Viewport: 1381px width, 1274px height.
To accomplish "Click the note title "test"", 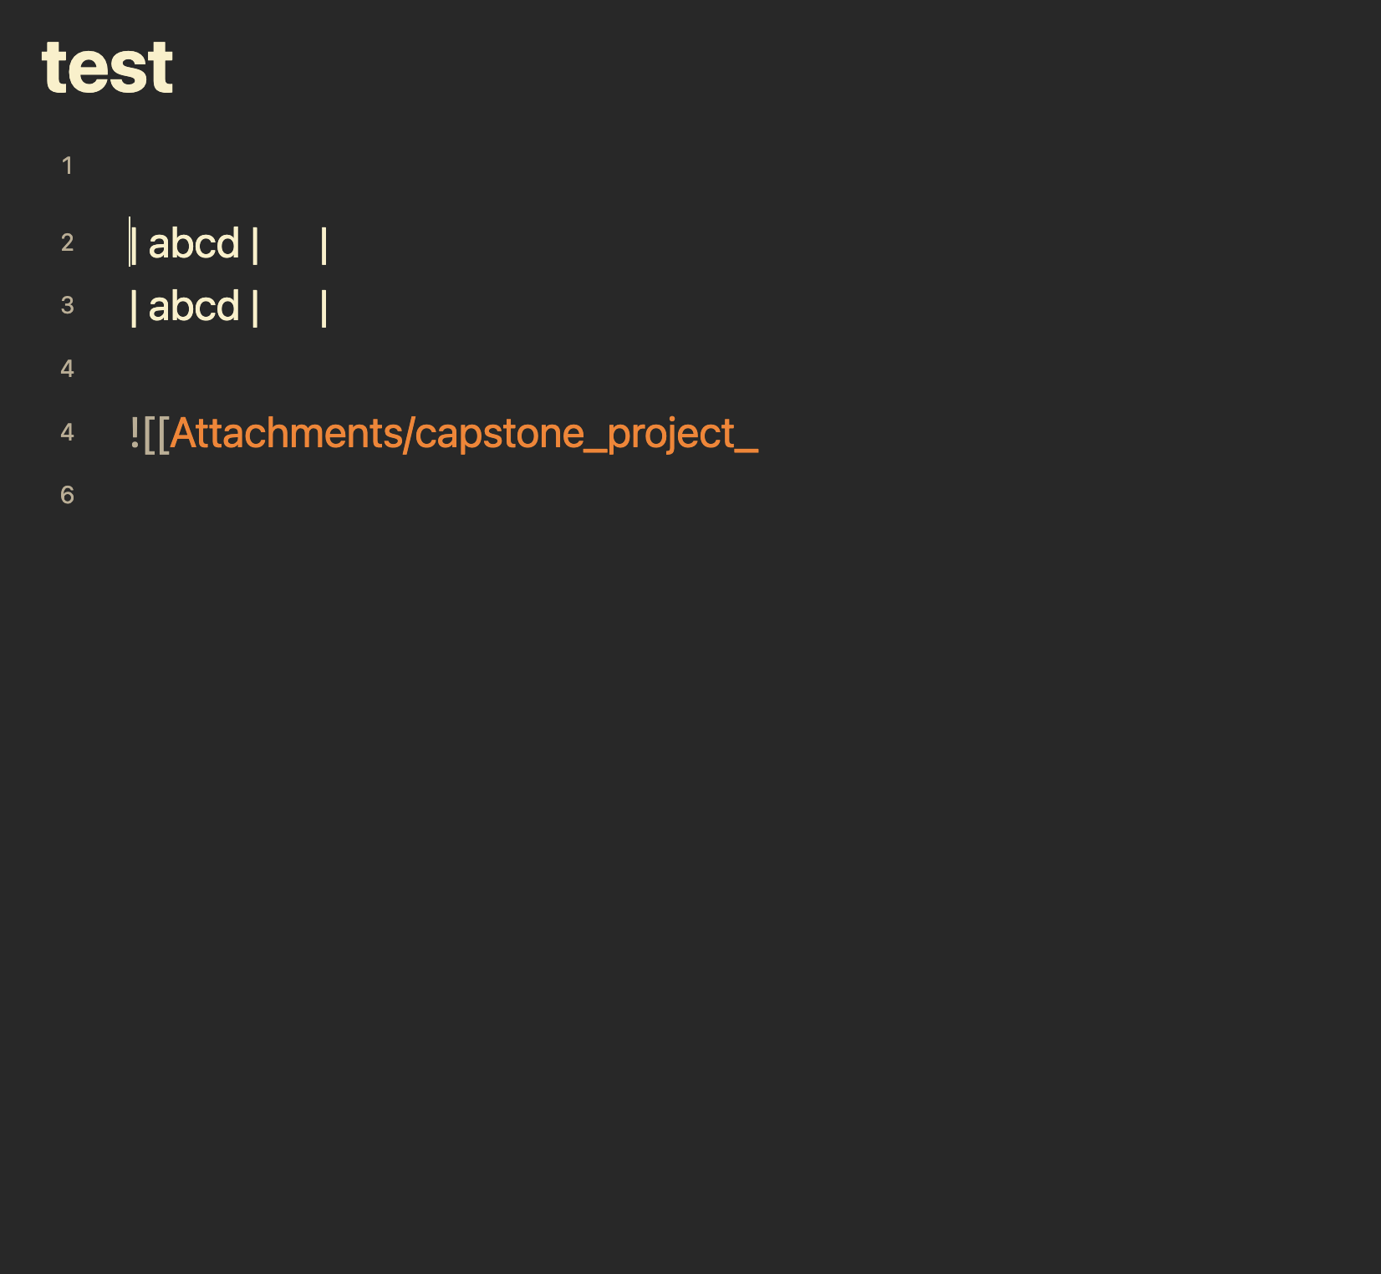I will tap(107, 67).
